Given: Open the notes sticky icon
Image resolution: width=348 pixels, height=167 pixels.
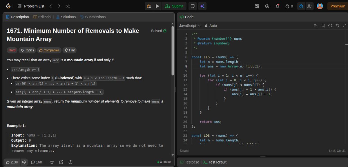Looking at the screenshot, I should 192,6.
